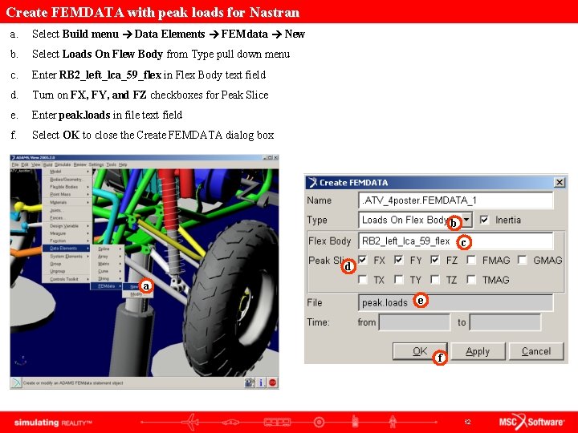Choose Forces in Build menu
The width and height of the screenshot is (578, 433).
point(66,217)
